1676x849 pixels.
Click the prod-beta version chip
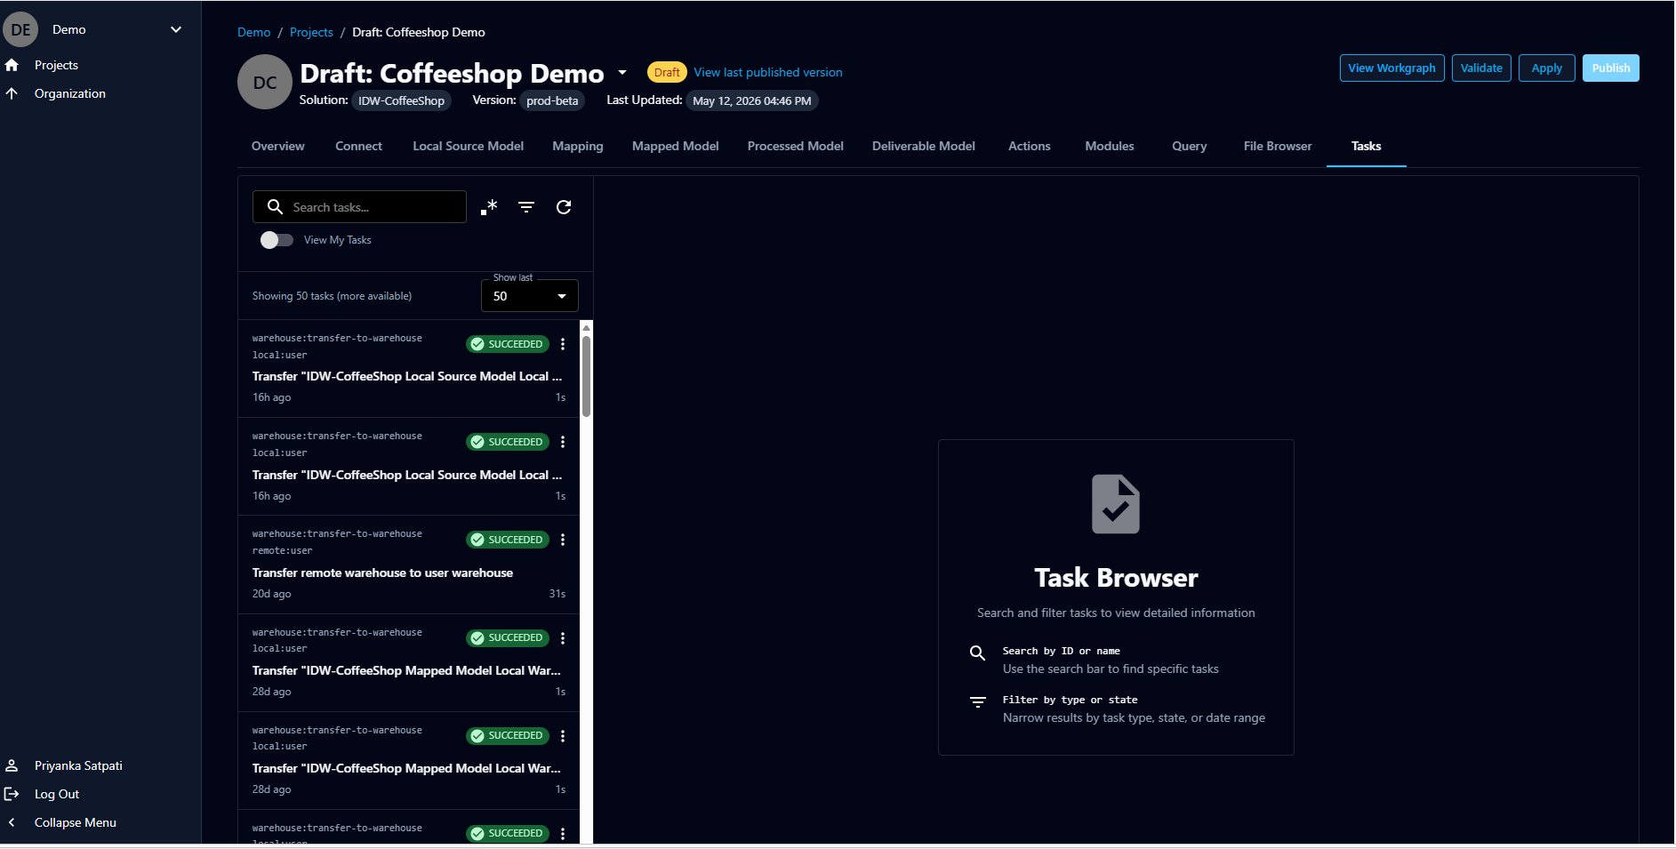(x=552, y=100)
